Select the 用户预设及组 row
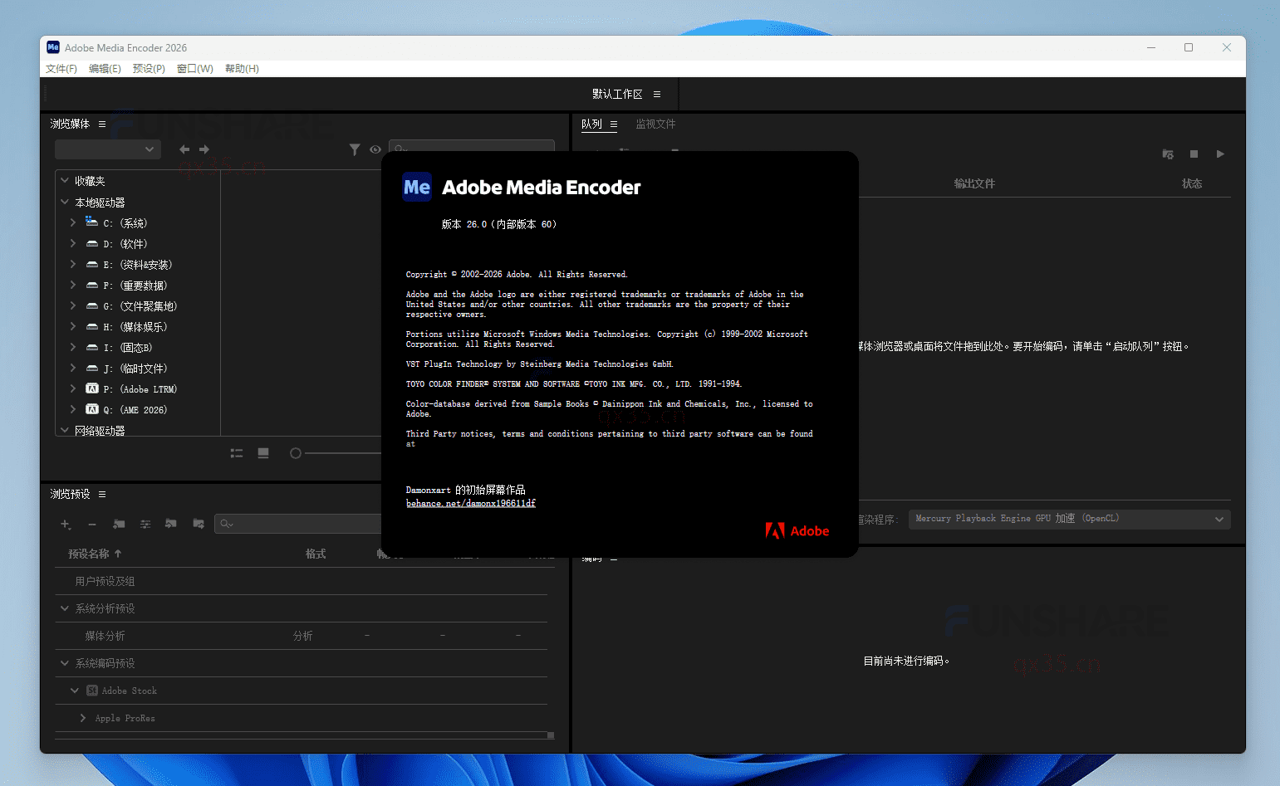This screenshot has width=1280, height=786. tap(301, 581)
